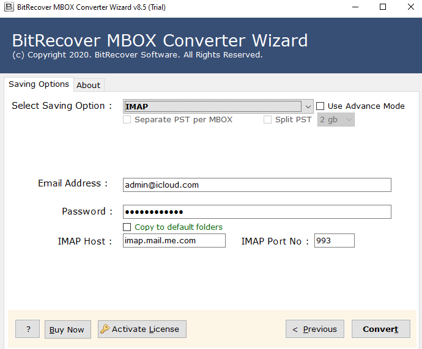Click the Email Address label
Image resolution: width=422 pixels, height=349 pixels.
click(73, 183)
